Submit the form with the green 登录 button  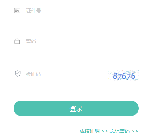coord(76,108)
